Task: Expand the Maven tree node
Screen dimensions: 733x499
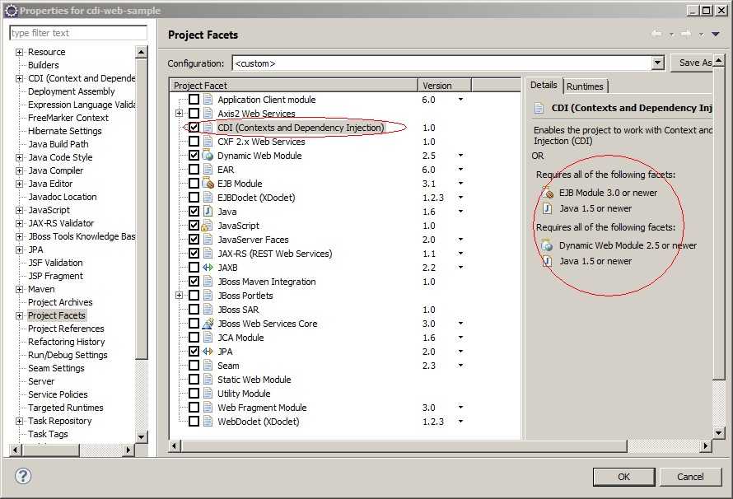Action: (19, 290)
